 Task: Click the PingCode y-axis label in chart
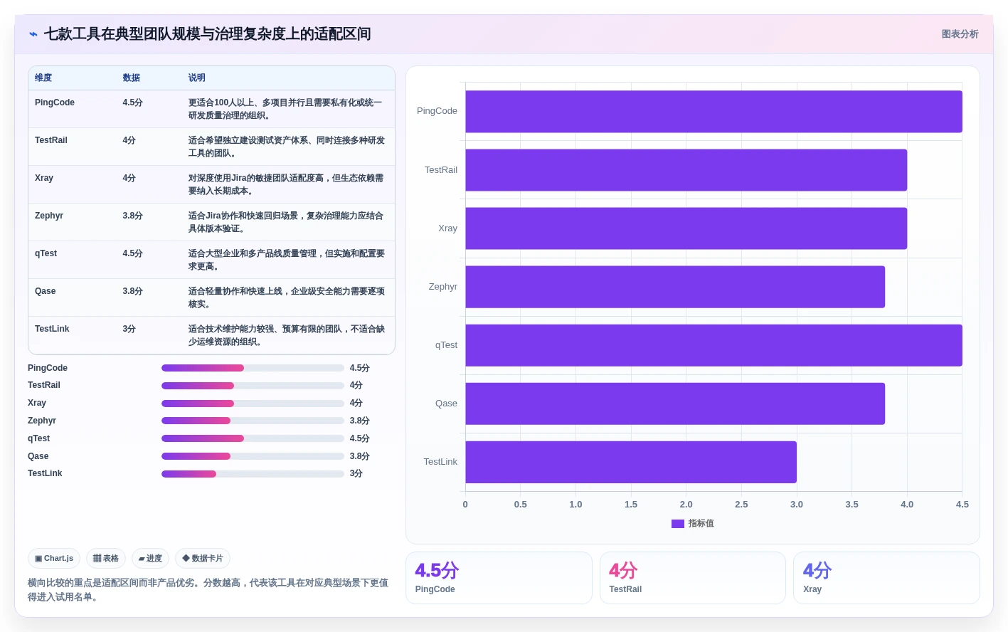(x=437, y=111)
